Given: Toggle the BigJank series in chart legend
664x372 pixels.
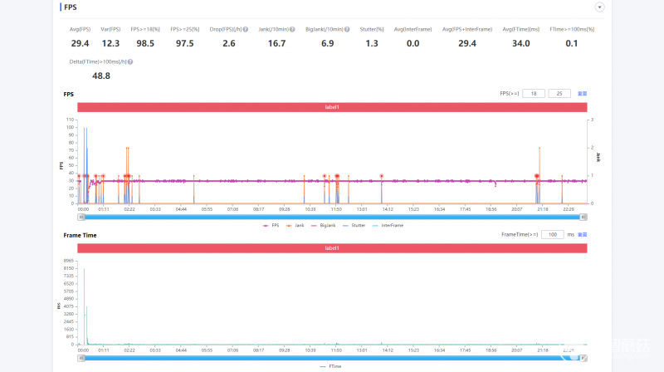Looking at the screenshot, I should pos(323,225).
